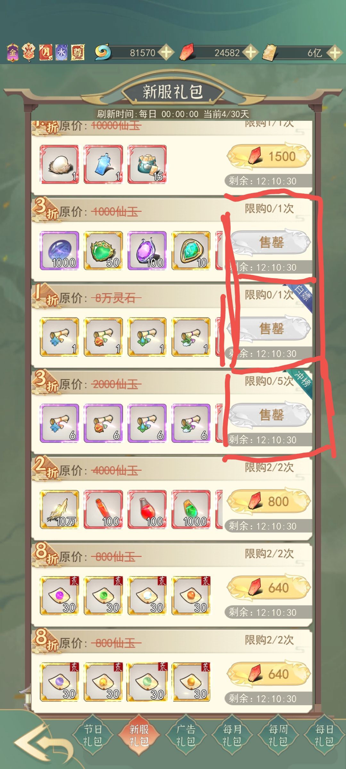Open the 金 privilege badge

point(13,52)
